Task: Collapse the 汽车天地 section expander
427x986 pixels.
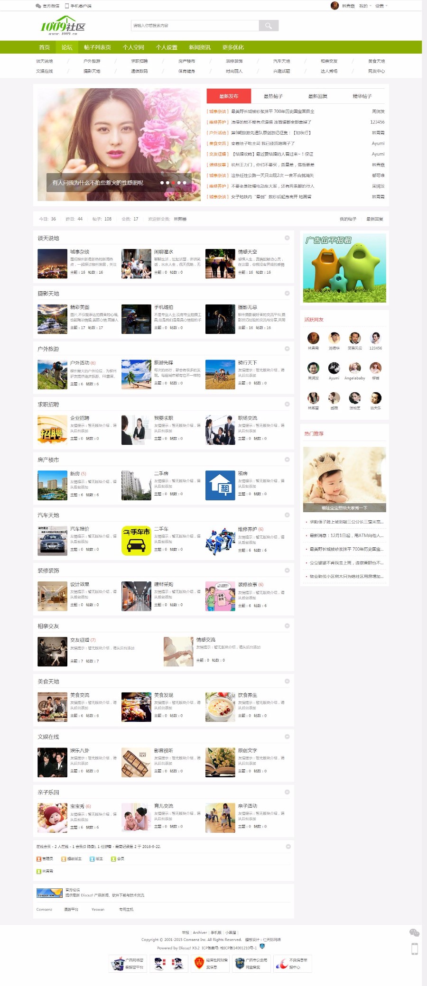Action: (x=287, y=515)
